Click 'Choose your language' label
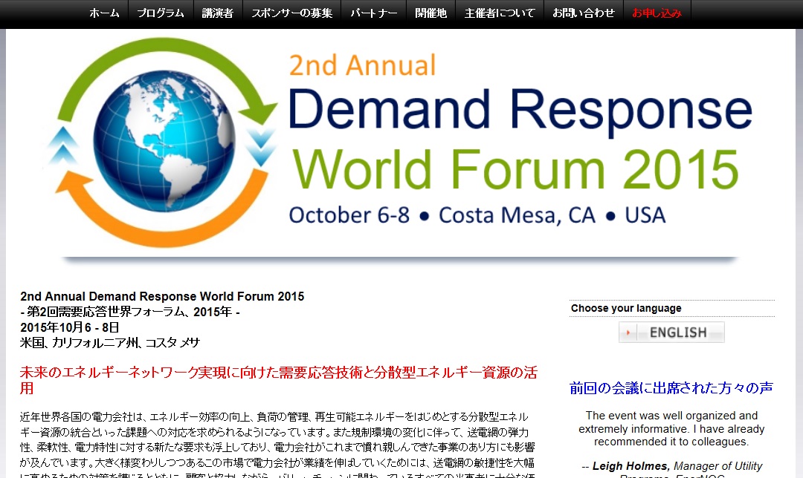 click(x=626, y=308)
